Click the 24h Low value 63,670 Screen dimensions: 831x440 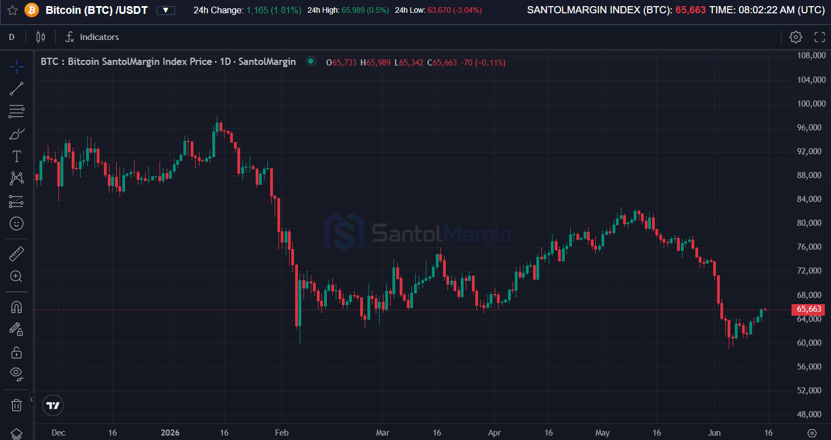point(455,10)
